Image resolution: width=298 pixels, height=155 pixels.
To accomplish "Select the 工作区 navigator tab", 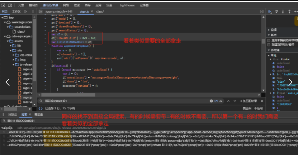I will tap(16, 11).
